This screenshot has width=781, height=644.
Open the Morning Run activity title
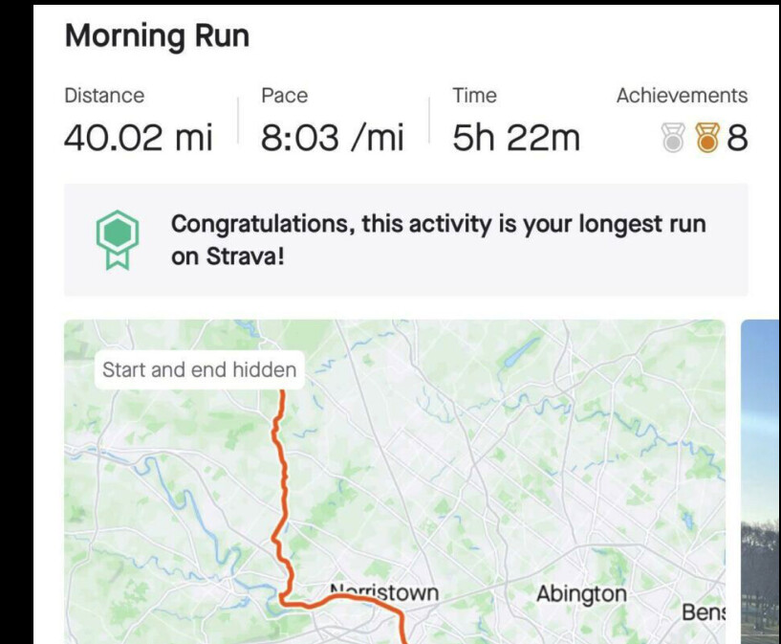click(157, 36)
